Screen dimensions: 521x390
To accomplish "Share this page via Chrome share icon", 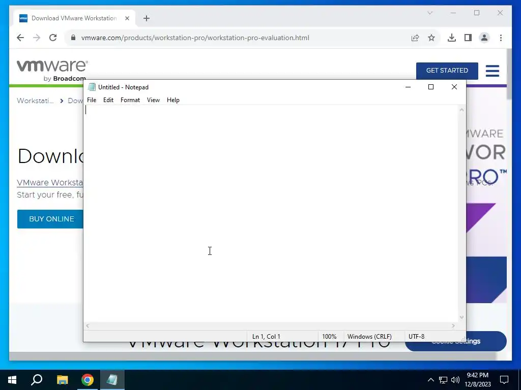I will click(415, 38).
